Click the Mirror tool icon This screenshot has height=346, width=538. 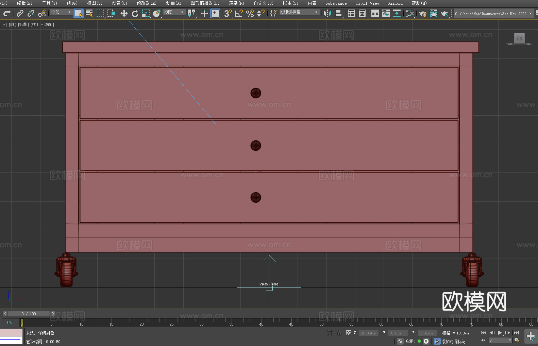[327, 13]
